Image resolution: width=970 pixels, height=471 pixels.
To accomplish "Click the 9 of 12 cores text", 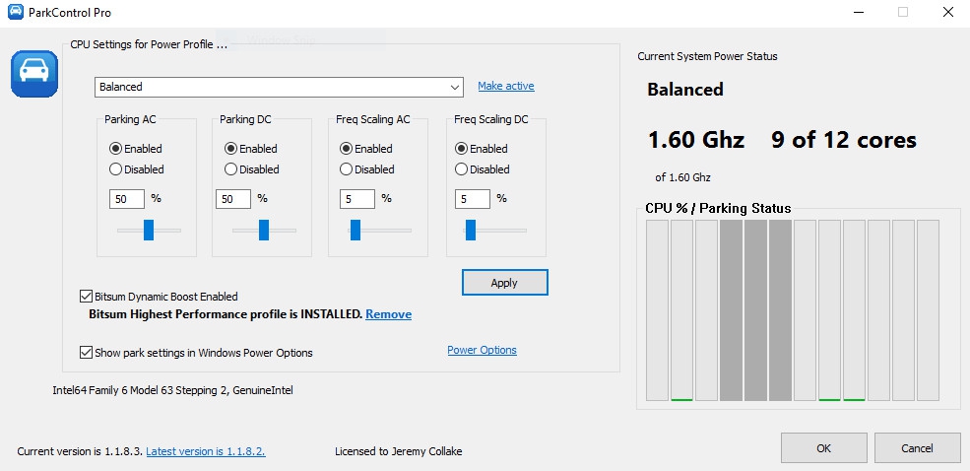I will (x=844, y=141).
